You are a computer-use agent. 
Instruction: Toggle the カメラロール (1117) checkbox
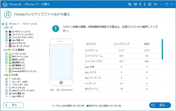(6, 32)
